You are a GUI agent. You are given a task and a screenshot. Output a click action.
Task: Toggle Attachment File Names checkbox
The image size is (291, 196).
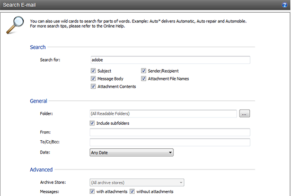point(144,79)
